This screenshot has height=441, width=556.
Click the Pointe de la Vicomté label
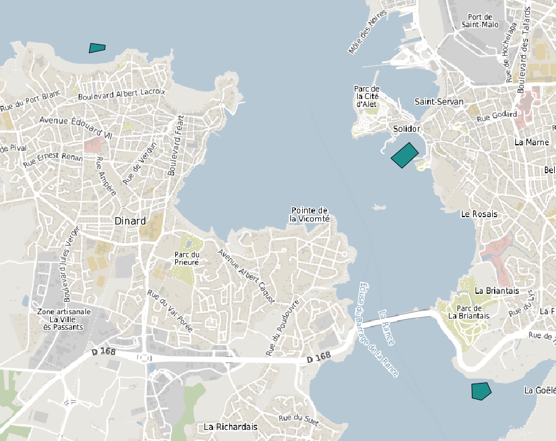tap(310, 215)
